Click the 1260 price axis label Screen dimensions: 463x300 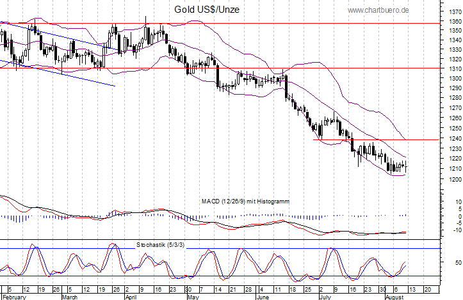coord(455,118)
